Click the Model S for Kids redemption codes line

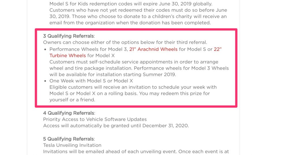pos(131,4)
